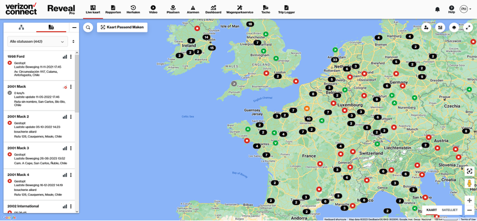477x221 pixels.
Task: Open the notifications bell icon
Action: coord(437,9)
